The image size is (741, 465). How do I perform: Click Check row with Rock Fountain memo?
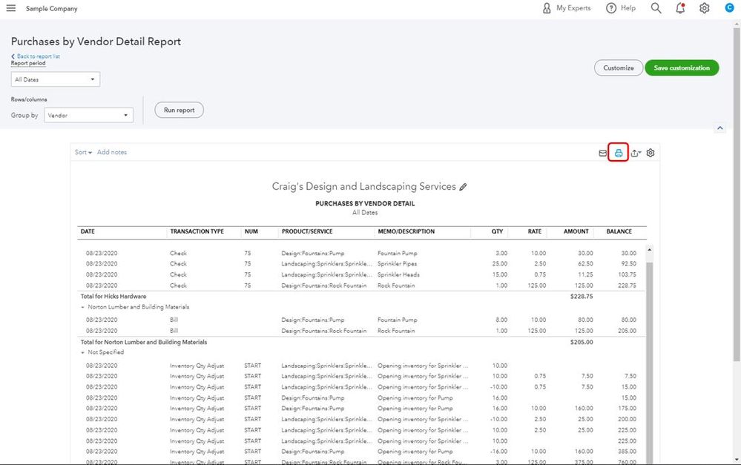pyautogui.click(x=361, y=286)
